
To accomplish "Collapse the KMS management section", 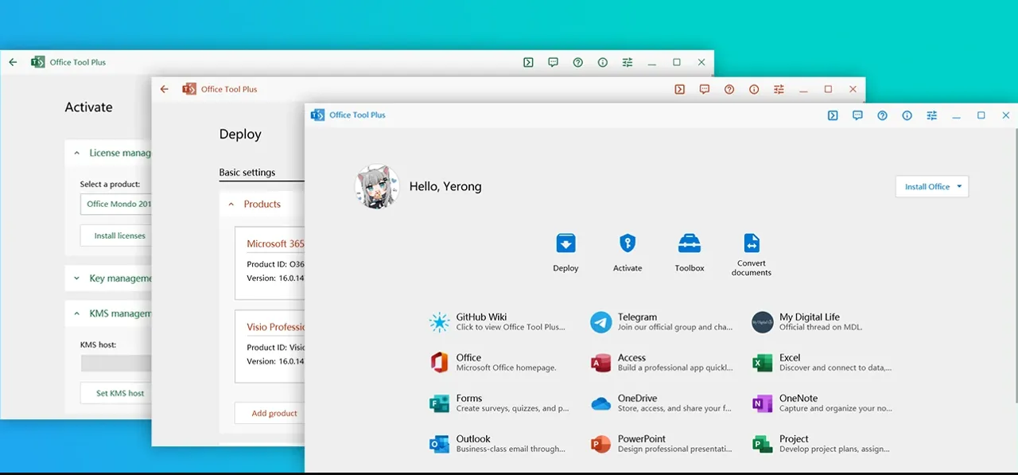I will [108, 313].
